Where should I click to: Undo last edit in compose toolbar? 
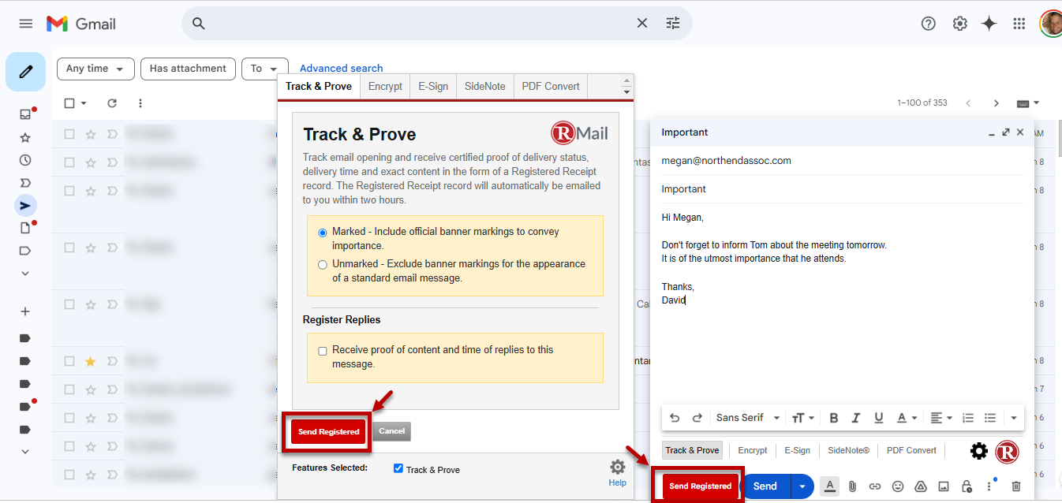point(675,418)
